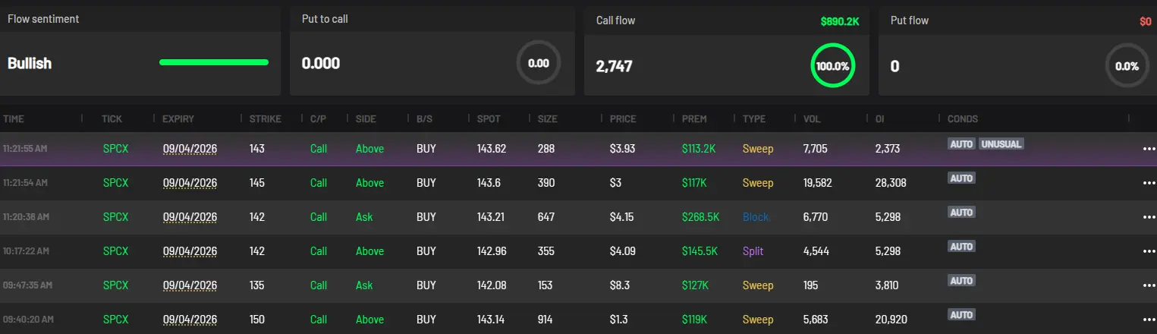This screenshot has width=1157, height=334.
Task: Sort by the TIME column header
Action: click(x=14, y=119)
